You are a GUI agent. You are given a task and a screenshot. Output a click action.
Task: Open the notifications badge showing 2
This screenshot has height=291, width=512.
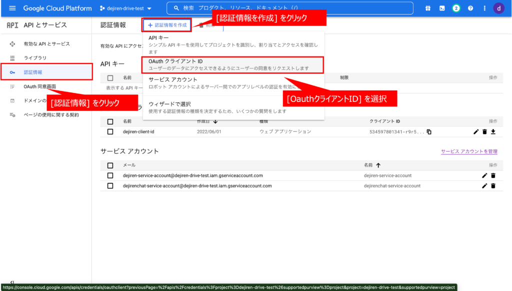pos(456,8)
